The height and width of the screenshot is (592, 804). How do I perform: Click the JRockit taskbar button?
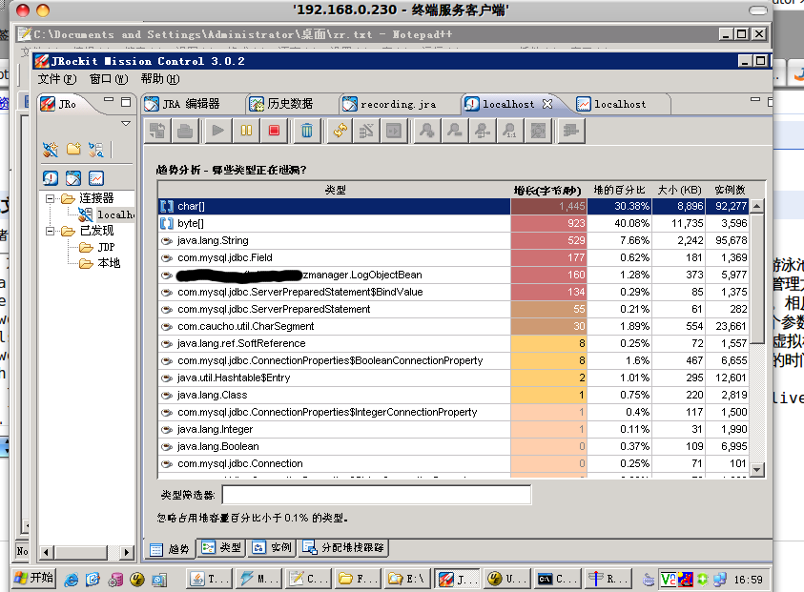pos(456,579)
